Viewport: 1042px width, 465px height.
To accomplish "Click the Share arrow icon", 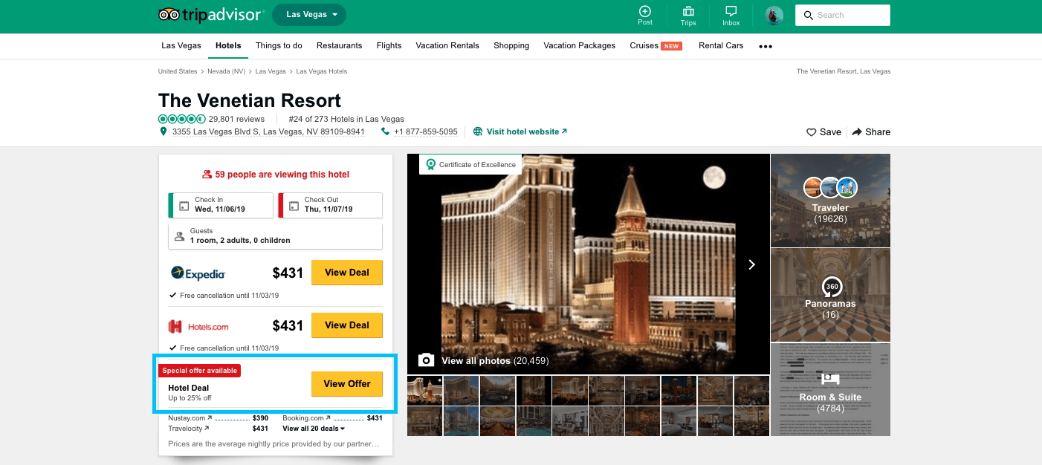I will click(857, 131).
